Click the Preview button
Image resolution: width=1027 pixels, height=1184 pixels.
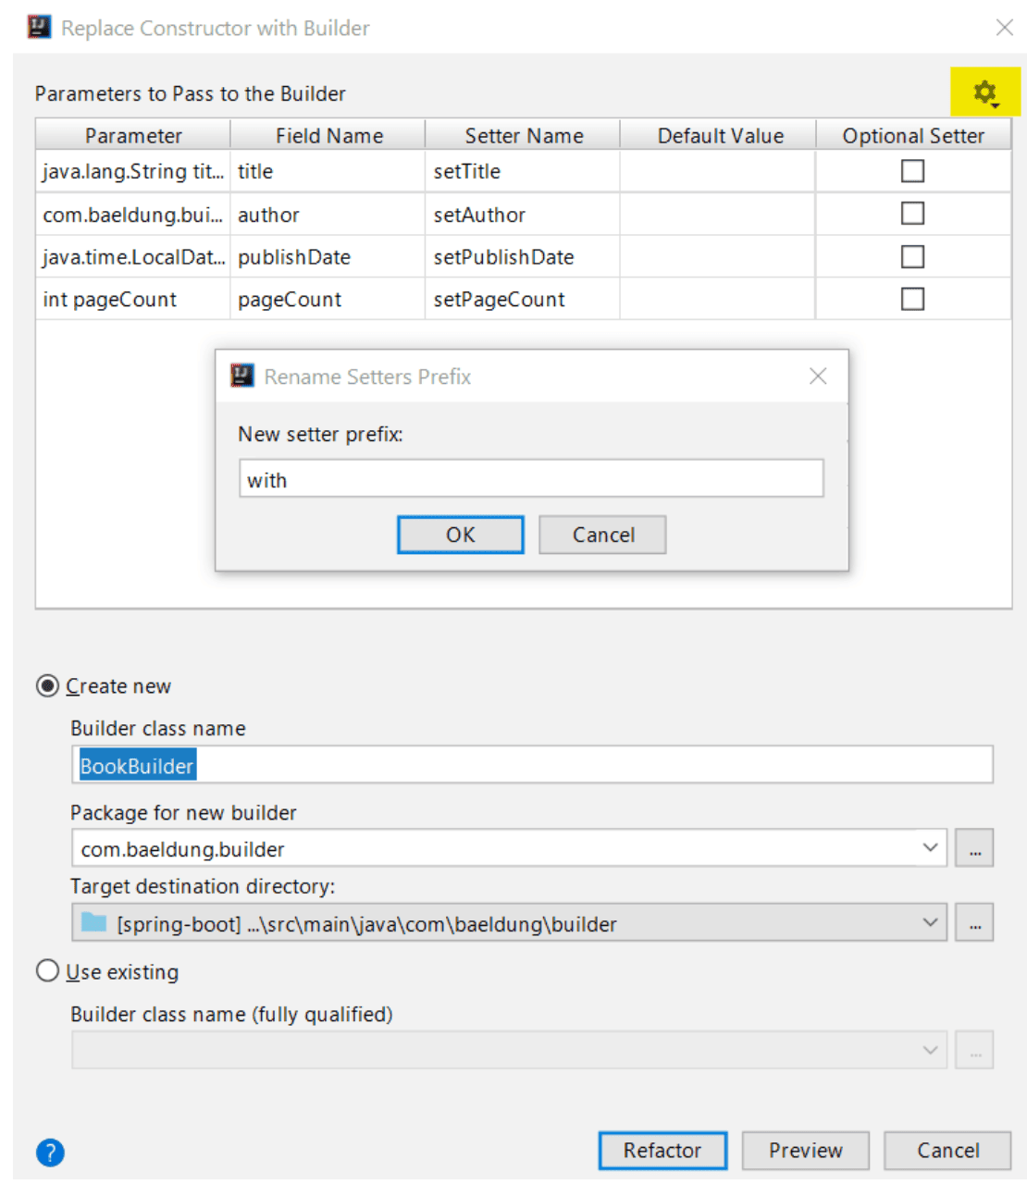click(805, 1151)
